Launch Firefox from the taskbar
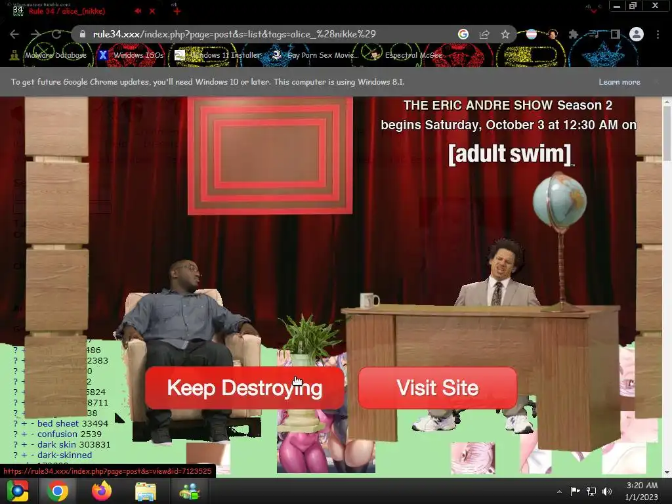 coord(102,491)
